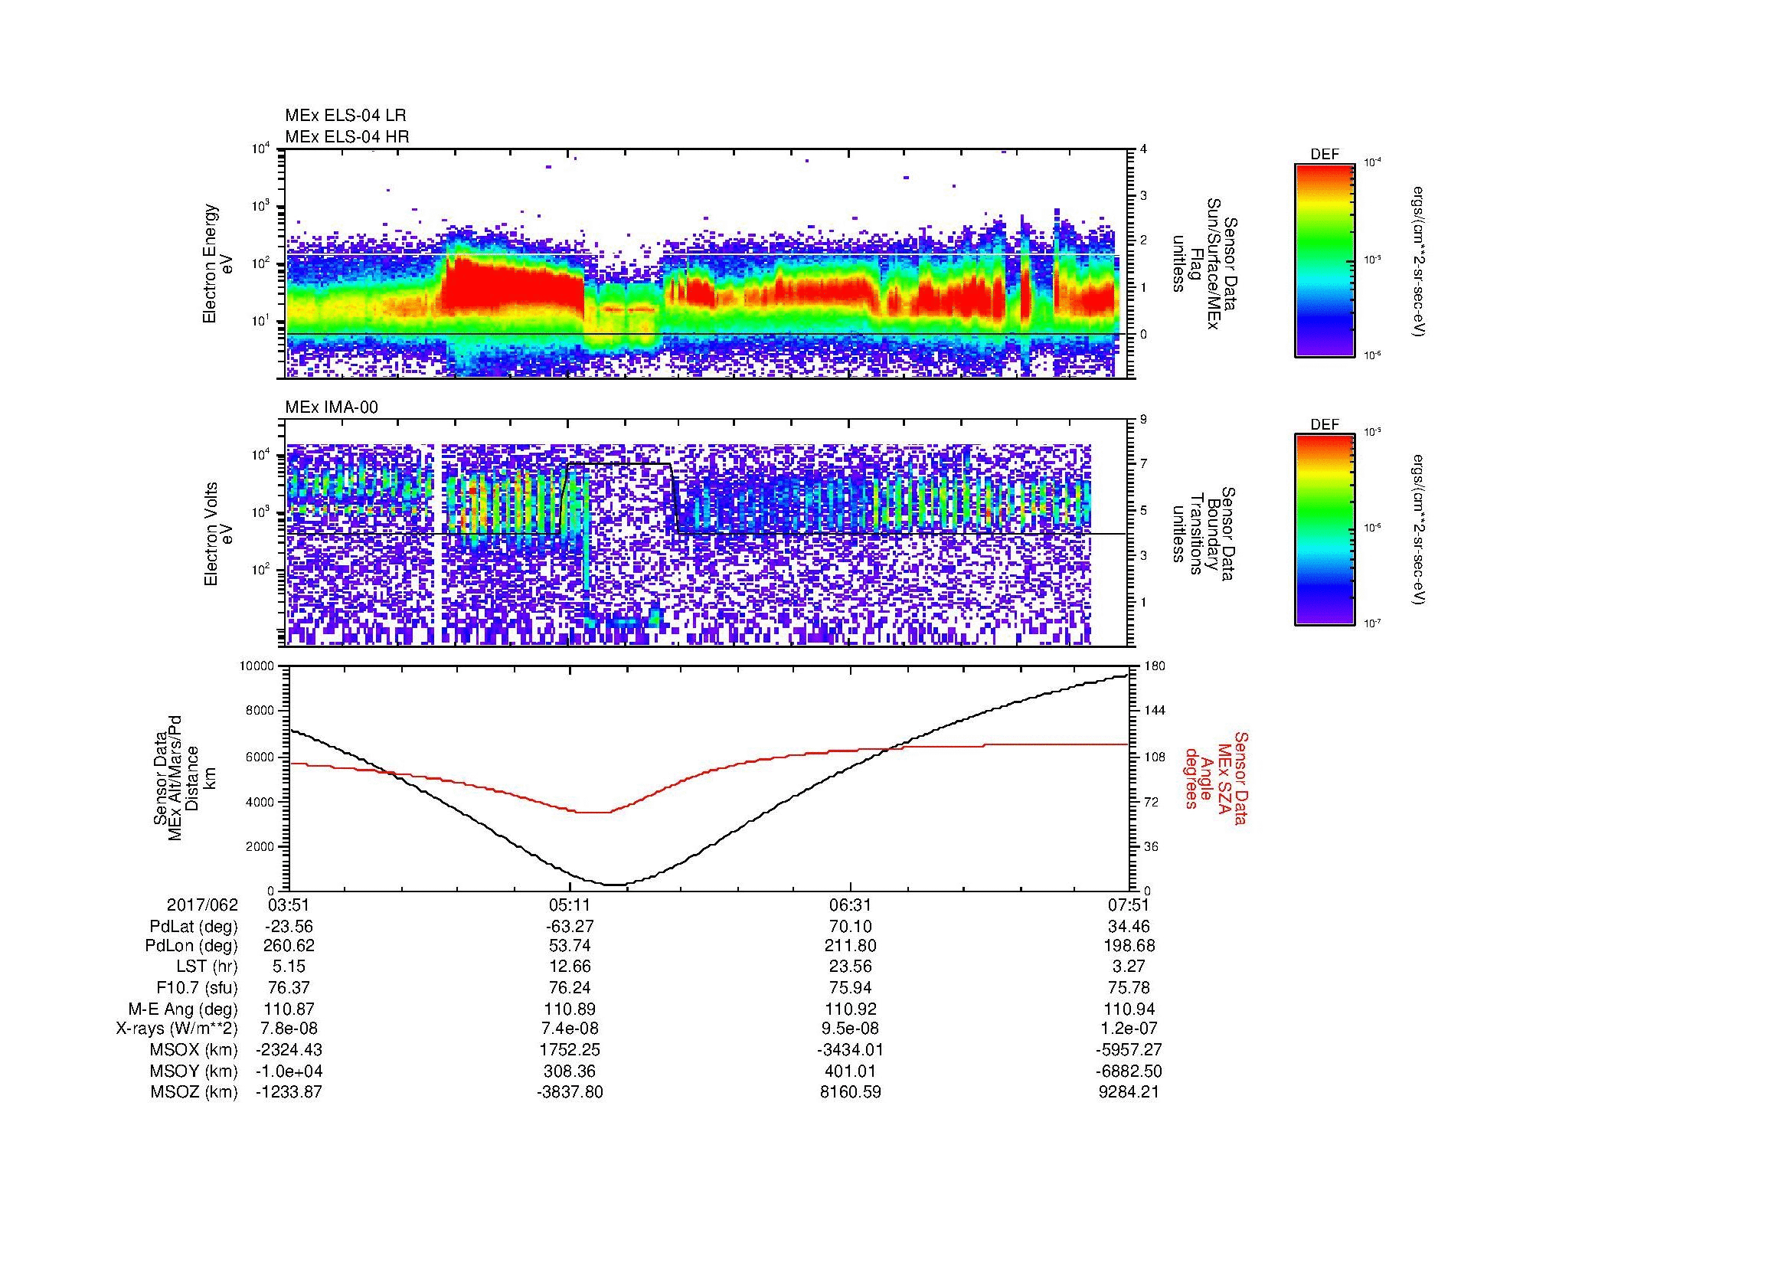Screen dimensions: 1791x1266
Task: Click the X-rays (W/m**2) row label
Action: pos(176,1029)
